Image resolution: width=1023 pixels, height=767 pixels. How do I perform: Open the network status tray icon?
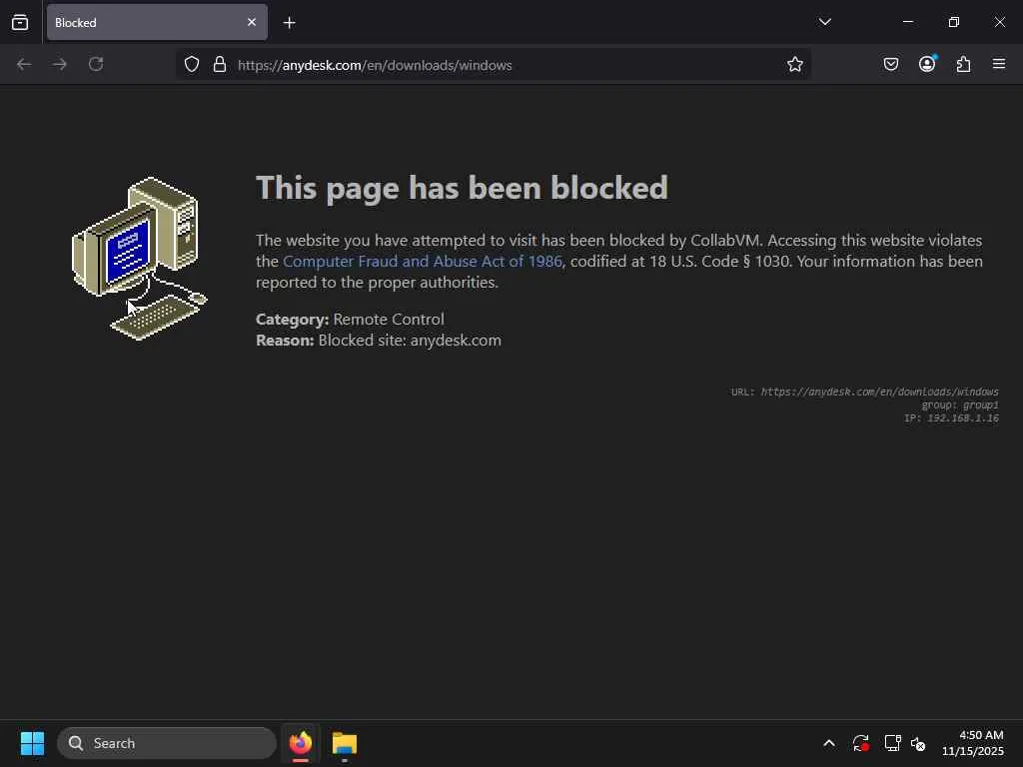(892, 743)
